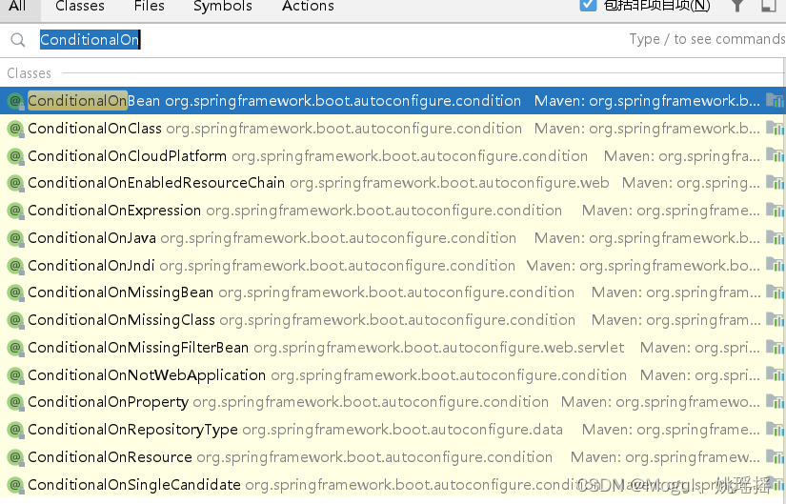Image resolution: width=786 pixels, height=504 pixels.
Task: Click annotation icon beside ConditionalOnClass
Action: click(x=15, y=129)
